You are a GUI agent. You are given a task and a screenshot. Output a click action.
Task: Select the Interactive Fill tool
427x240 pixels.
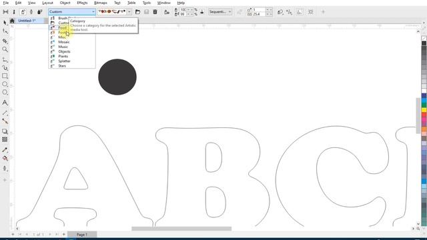5,159
